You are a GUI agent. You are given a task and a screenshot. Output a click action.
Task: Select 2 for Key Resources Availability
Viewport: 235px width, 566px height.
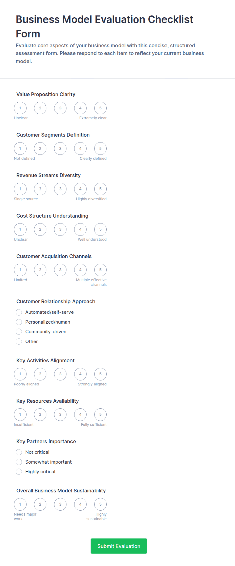tap(40, 415)
